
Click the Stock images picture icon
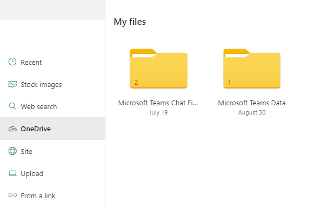(x=12, y=84)
